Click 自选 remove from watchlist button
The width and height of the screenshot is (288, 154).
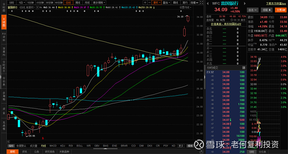[x=253, y=10]
